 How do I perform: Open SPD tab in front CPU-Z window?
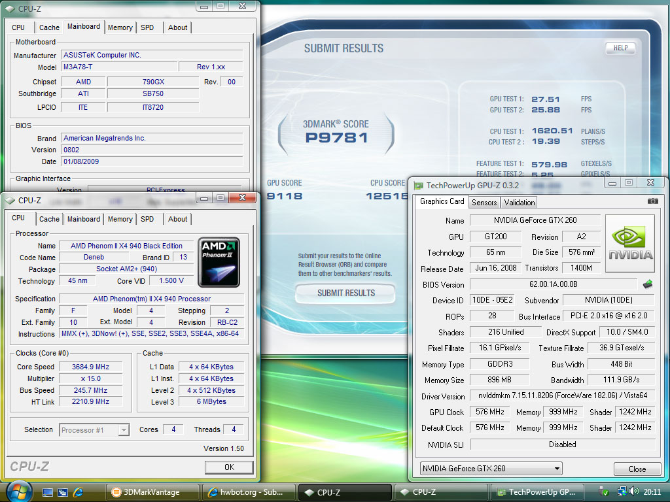pos(147,219)
